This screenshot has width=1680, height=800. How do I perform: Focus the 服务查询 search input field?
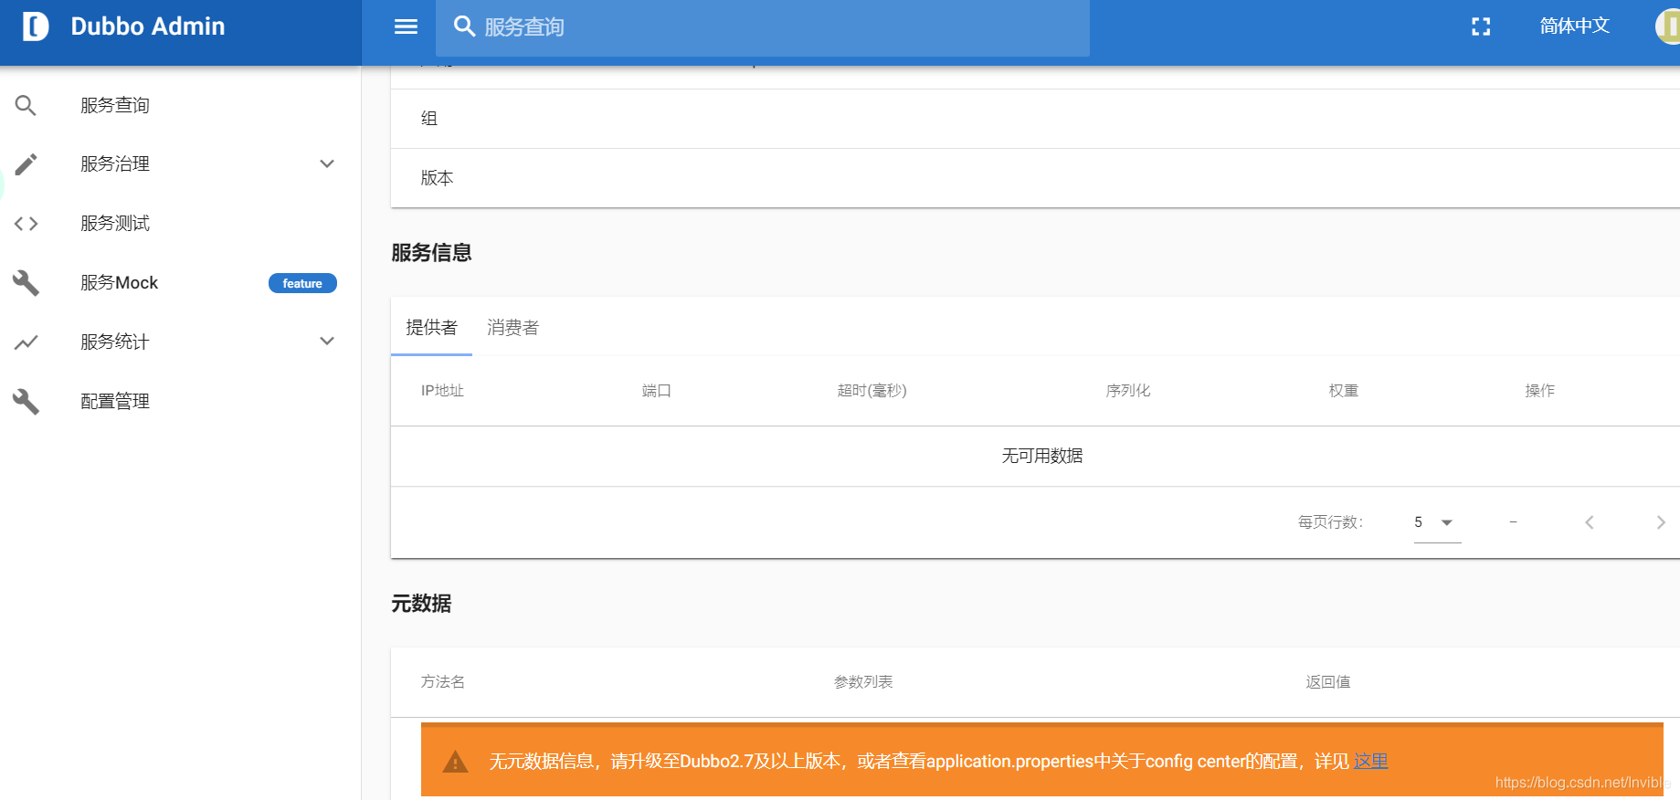763,27
